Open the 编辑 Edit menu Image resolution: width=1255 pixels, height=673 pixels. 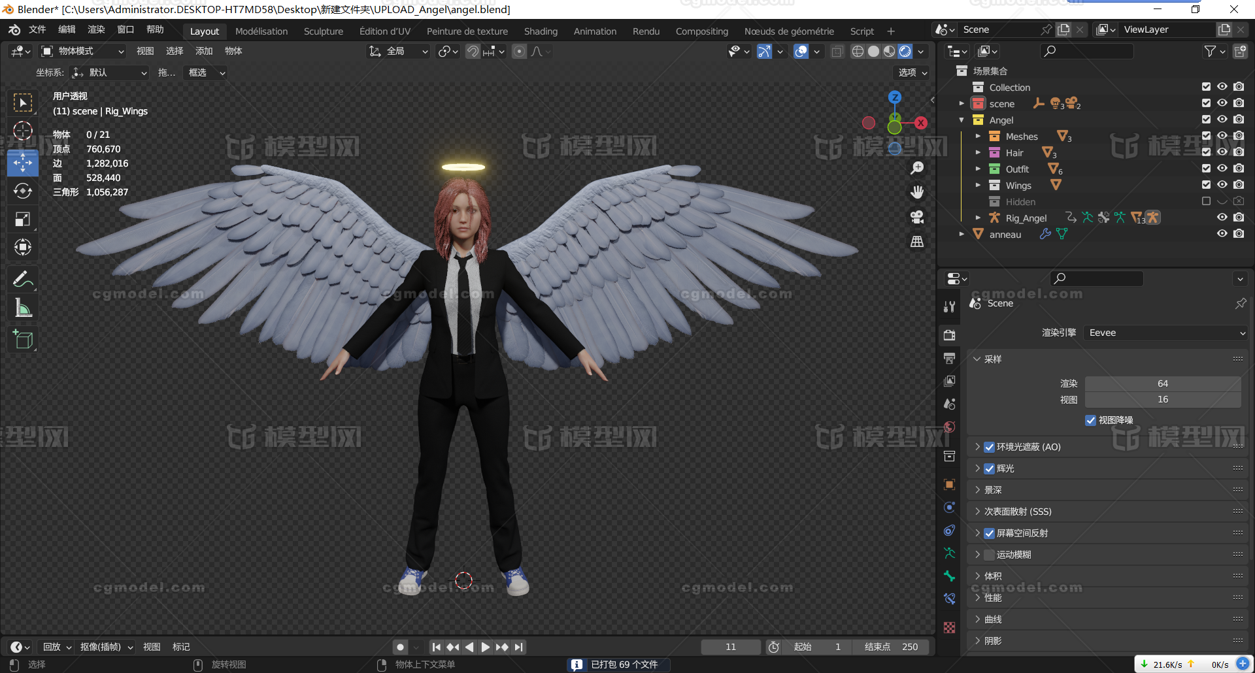pyautogui.click(x=67, y=29)
